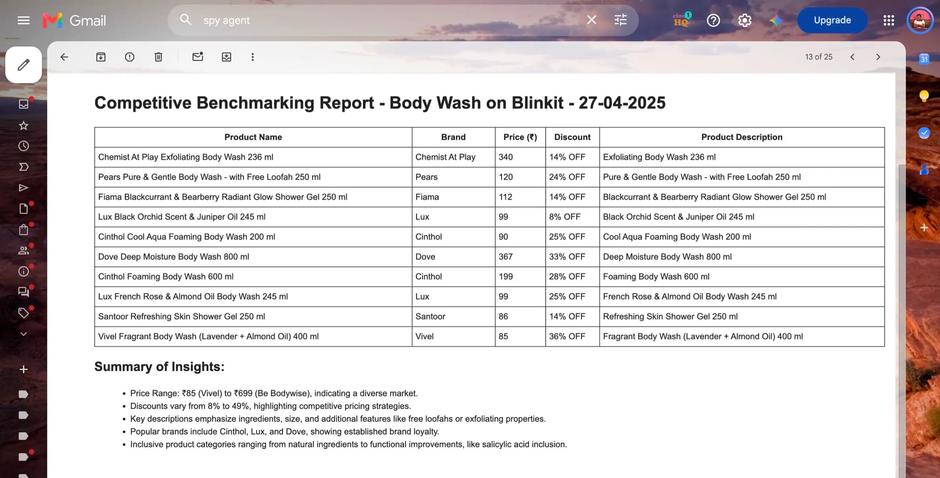This screenshot has width=940, height=478.
Task: Open Starred in the sidebar
Action: tap(23, 125)
